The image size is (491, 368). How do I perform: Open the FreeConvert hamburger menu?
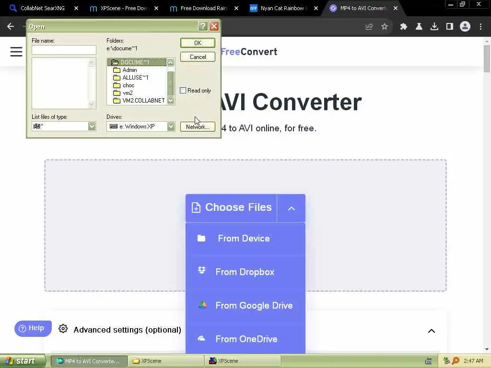pyautogui.click(x=16, y=52)
